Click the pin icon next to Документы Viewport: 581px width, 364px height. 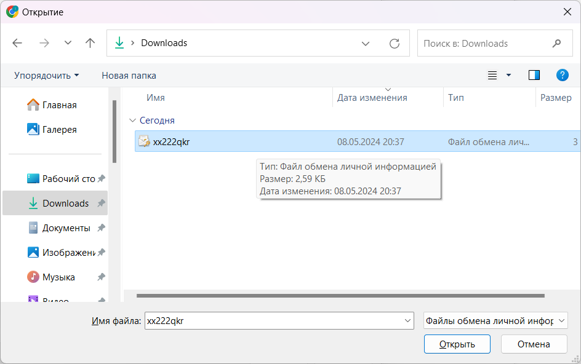101,228
